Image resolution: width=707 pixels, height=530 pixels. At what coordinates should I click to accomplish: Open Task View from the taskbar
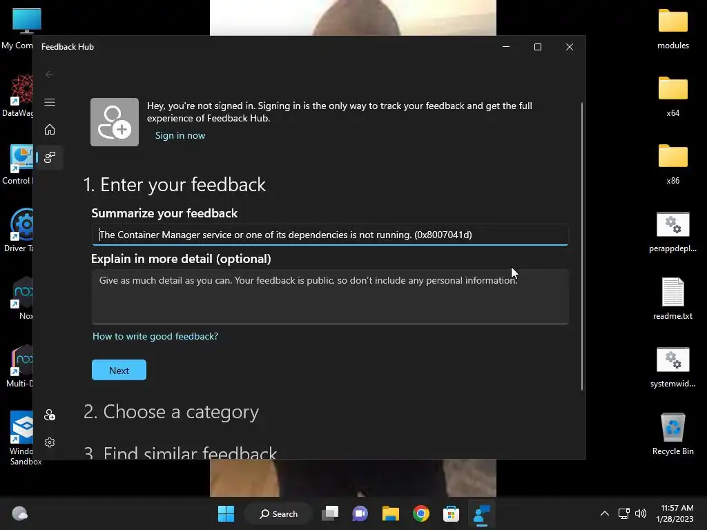[330, 513]
